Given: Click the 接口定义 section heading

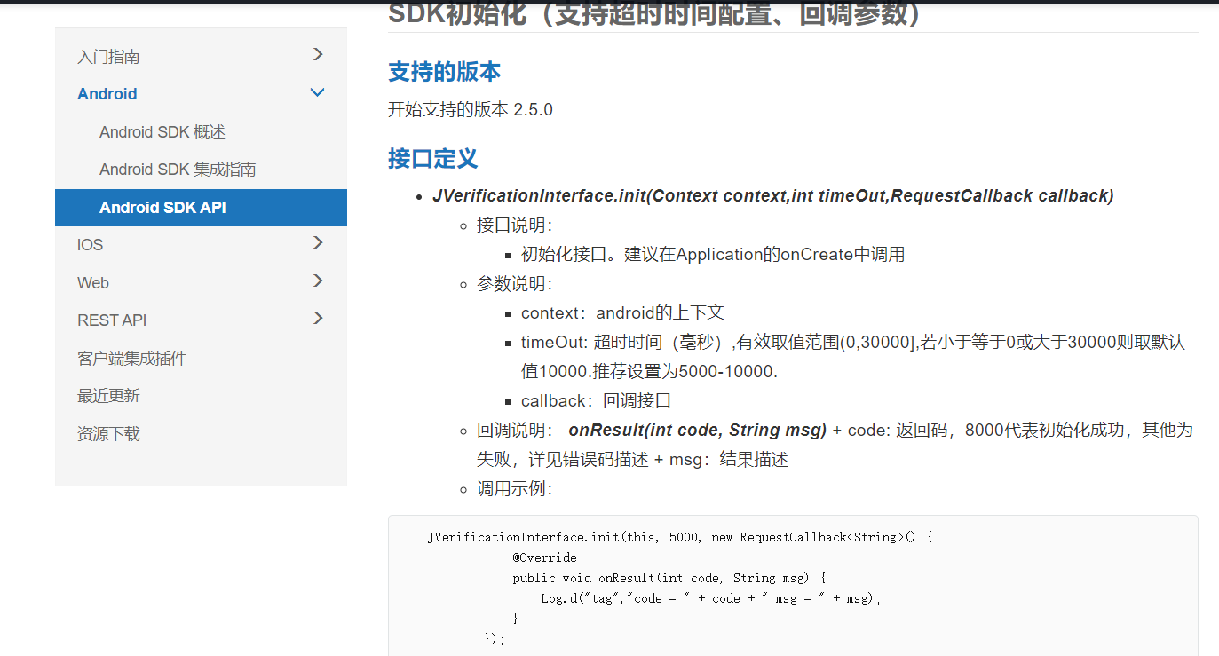Looking at the screenshot, I should click(432, 159).
